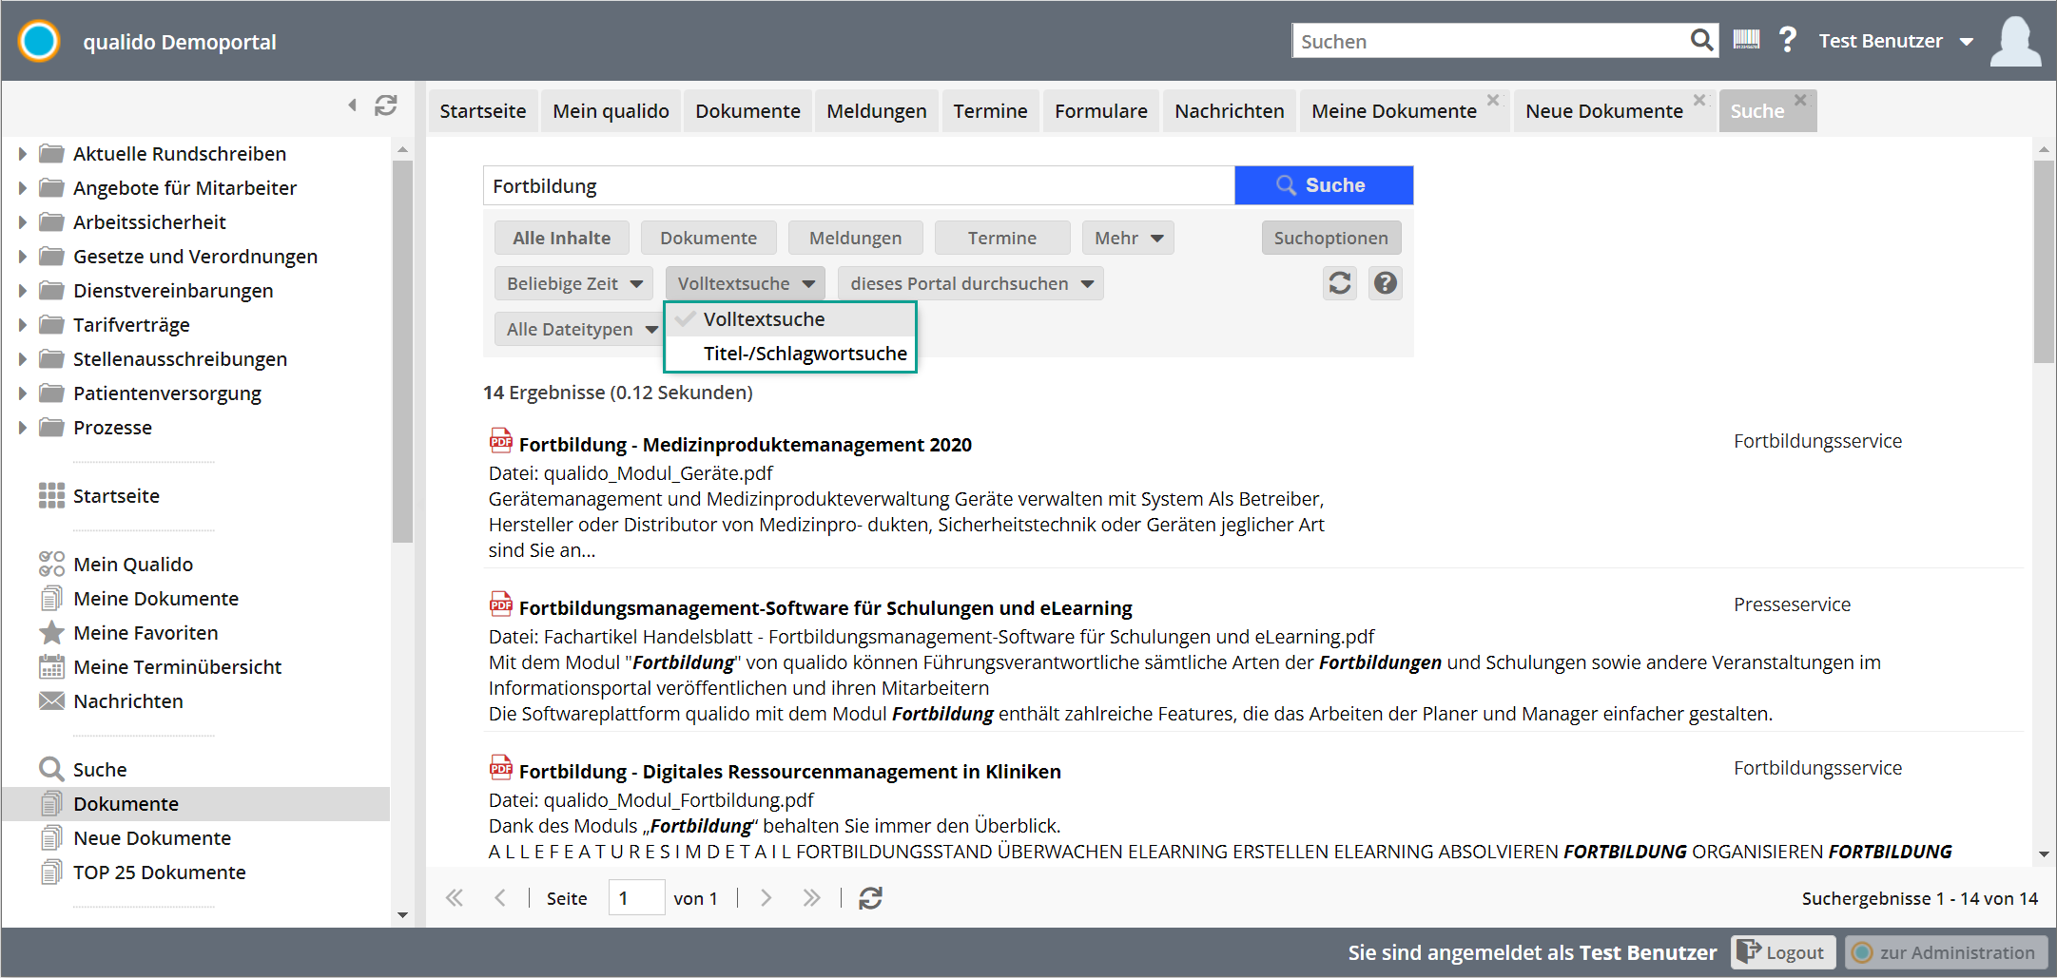Click the page number field
Viewport: 2057px width, 978px height.
click(x=636, y=898)
